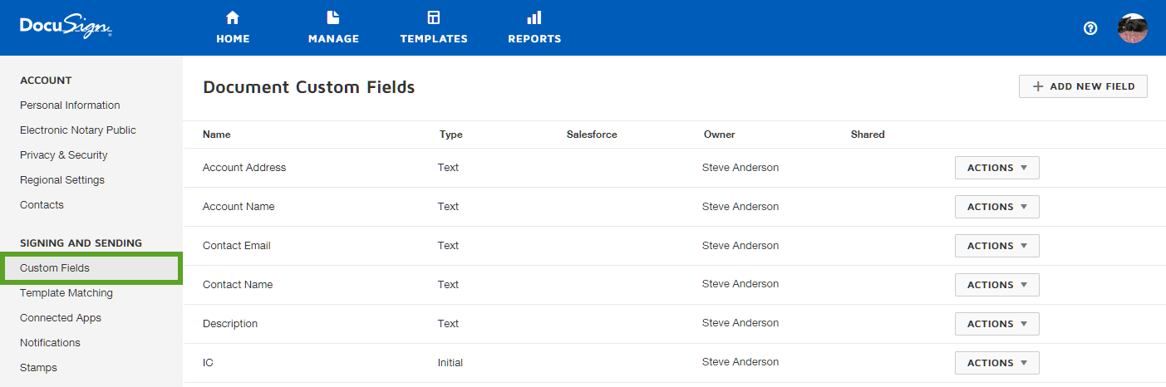Click Add New Field button
This screenshot has width=1166, height=387.
(x=1083, y=86)
